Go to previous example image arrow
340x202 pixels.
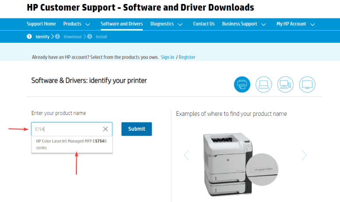point(186,155)
